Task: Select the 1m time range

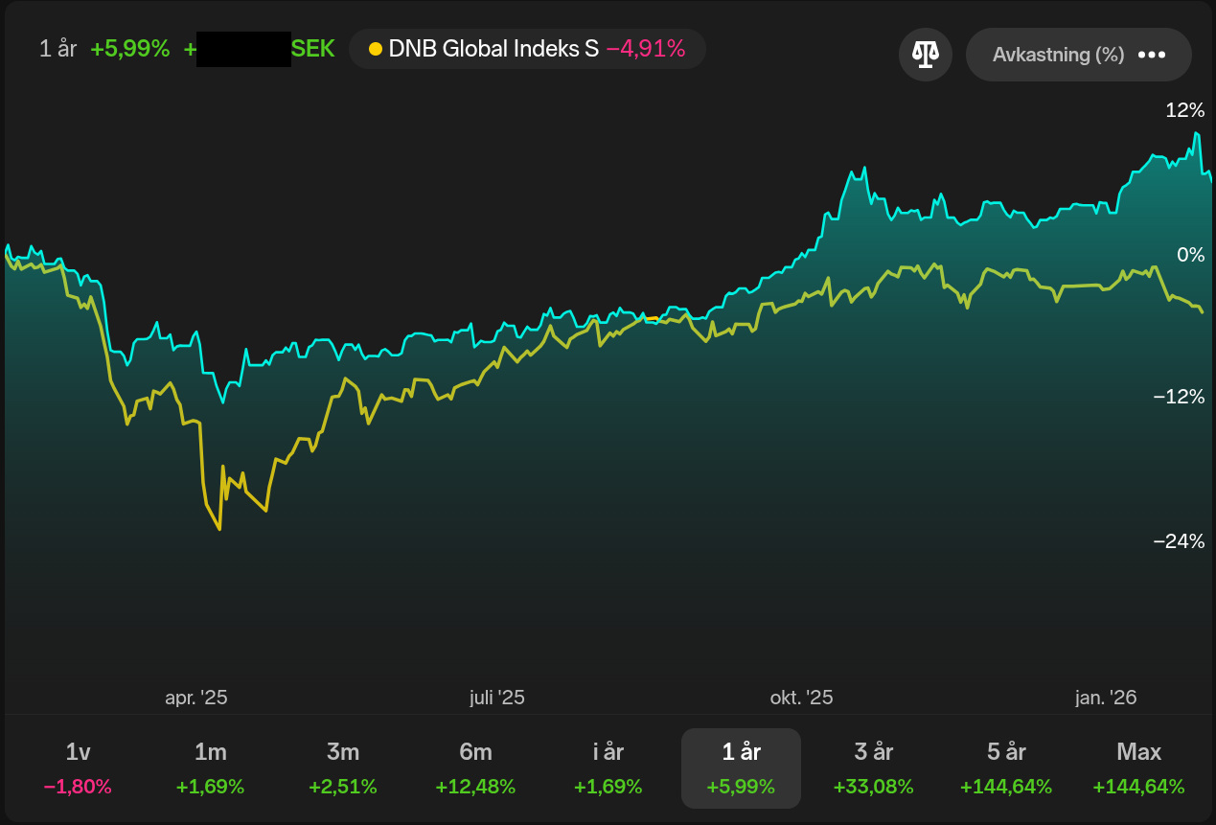Action: point(210,768)
